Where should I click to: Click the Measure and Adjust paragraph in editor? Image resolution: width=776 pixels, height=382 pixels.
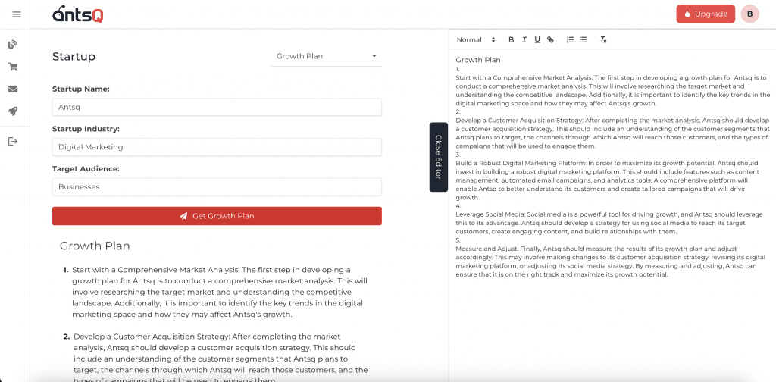(x=609, y=261)
